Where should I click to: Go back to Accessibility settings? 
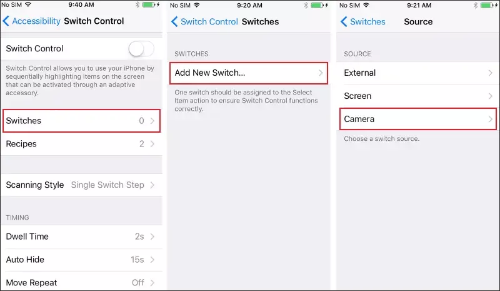[32, 21]
